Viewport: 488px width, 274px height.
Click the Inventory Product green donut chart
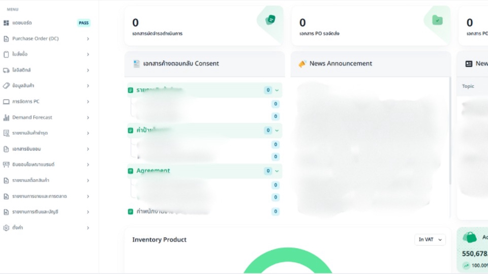(x=288, y=260)
